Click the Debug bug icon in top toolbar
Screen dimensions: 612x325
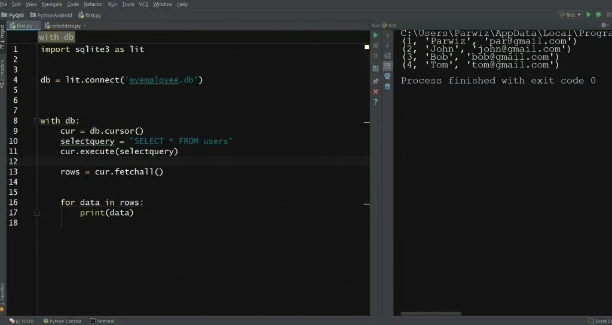tap(598, 15)
